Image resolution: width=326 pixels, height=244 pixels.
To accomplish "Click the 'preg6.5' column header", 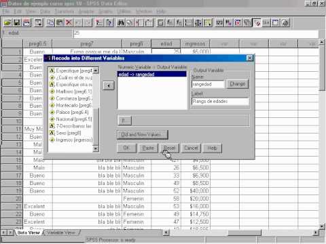I will point(37,43).
